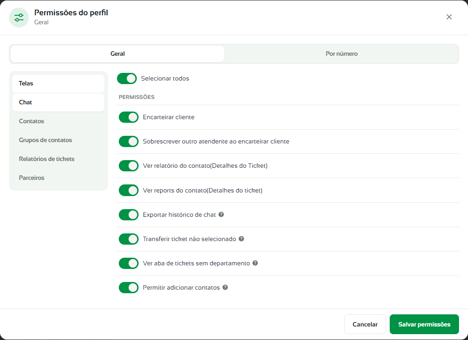Toggle Sobrescrever outro atendente ao encarteirar cliente
468x340 pixels.
pyautogui.click(x=129, y=141)
